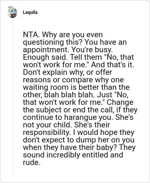
Task: Open the Laquila username profile link
Action: pyautogui.click(x=30, y=12)
